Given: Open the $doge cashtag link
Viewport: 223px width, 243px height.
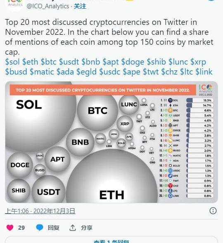Looking at the screenshot, I should pyautogui.click(x=133, y=62).
